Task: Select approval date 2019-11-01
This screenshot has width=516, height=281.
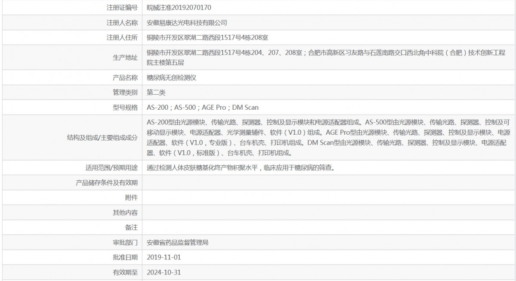Action: click(164, 257)
